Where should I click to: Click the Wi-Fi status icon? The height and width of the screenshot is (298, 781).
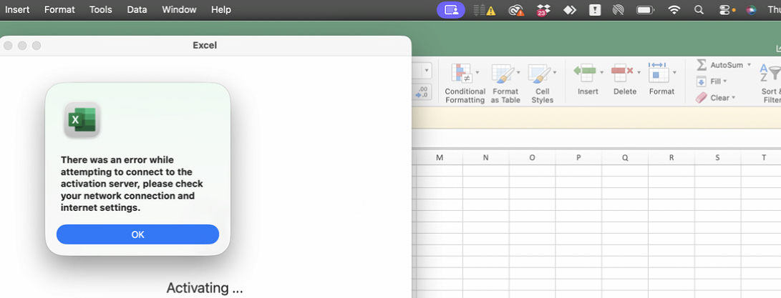[x=674, y=10]
